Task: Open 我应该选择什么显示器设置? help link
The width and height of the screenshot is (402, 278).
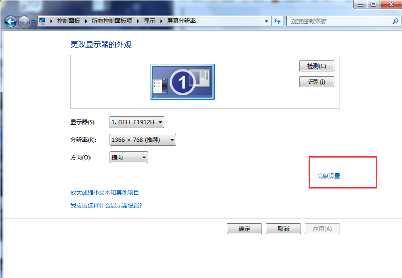Action: point(106,206)
